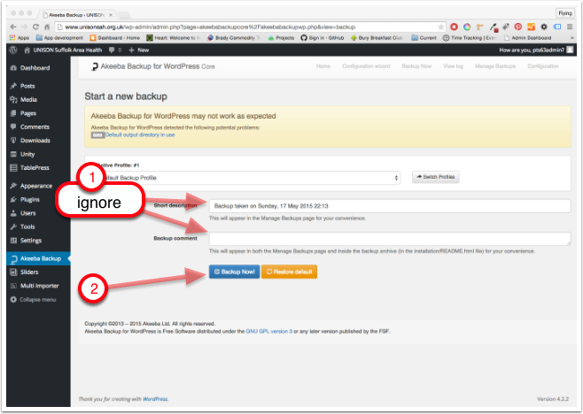Go to Akeeba Home nav link
This screenshot has height=414, width=583.
pos(323,66)
